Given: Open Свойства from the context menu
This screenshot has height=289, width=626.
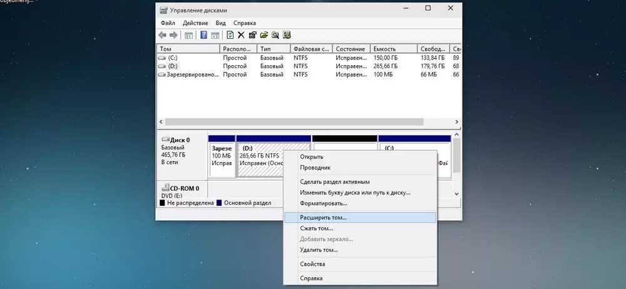Looking at the screenshot, I should point(312,265).
